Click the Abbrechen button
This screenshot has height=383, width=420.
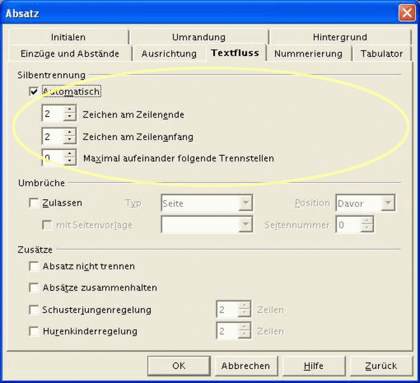point(246,366)
